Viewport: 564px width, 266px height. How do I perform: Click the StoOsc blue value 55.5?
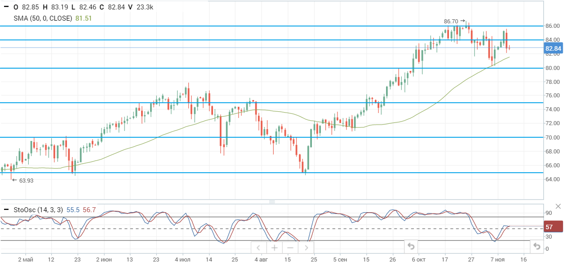click(x=73, y=209)
